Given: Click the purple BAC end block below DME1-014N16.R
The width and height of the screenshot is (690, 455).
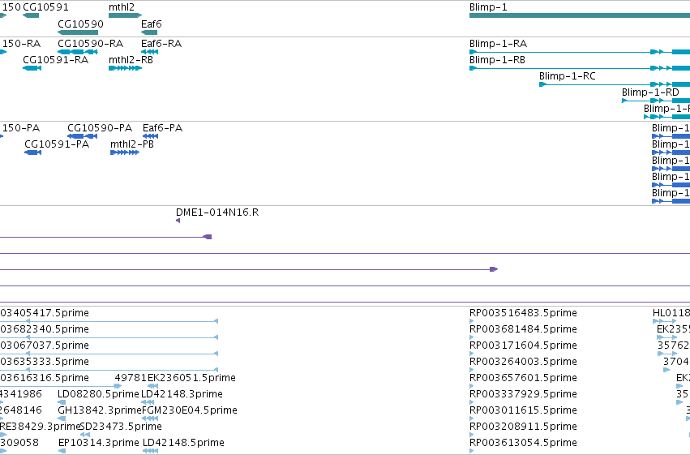Looking at the screenshot, I should coord(208,237).
